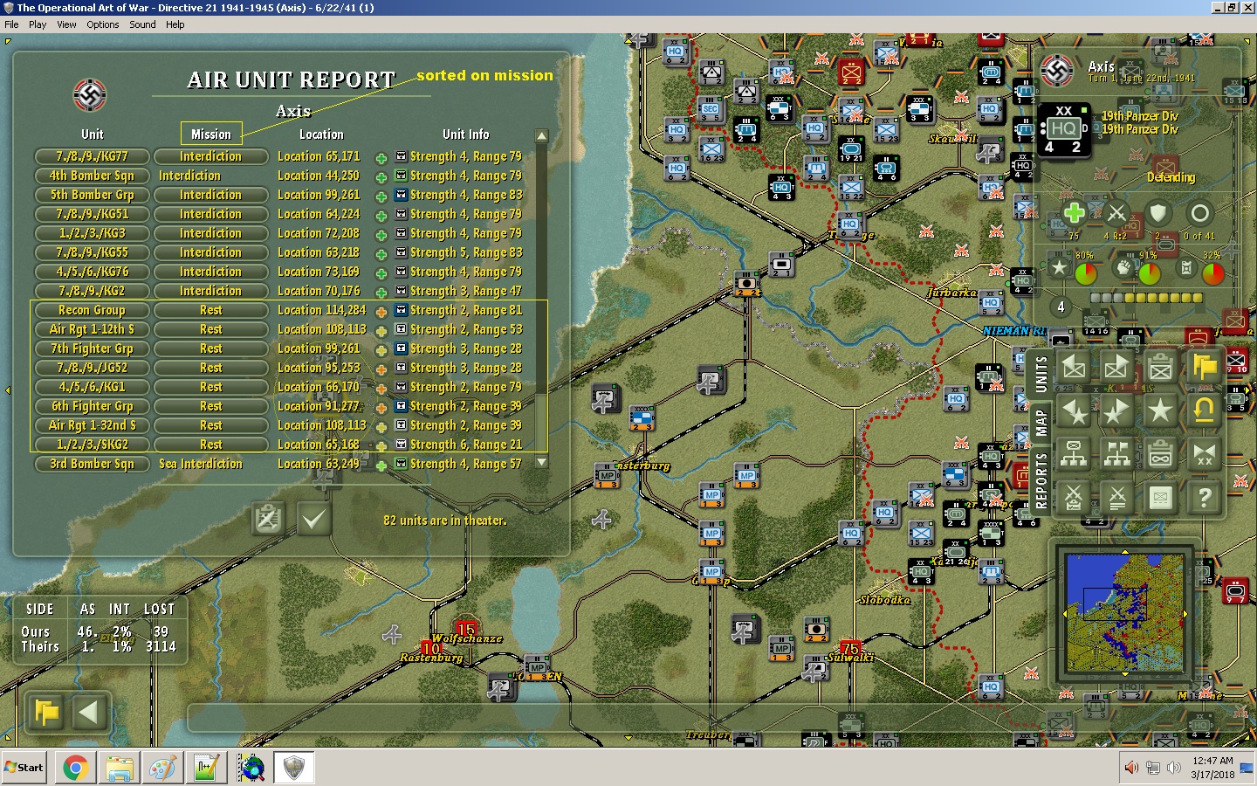Click the star with right arrow icon
This screenshot has height=786, width=1257.
click(1116, 410)
